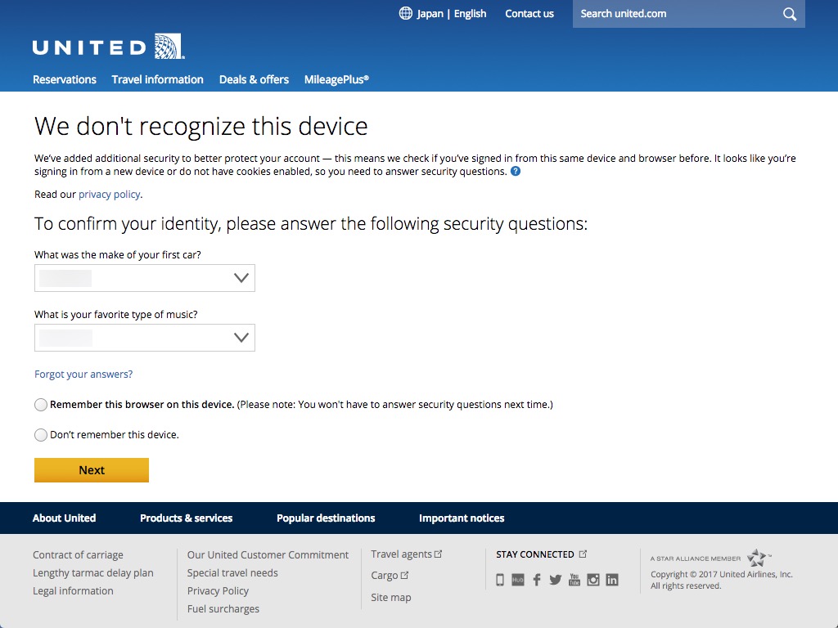Open the Deals & offers menu
The image size is (838, 628).
click(254, 79)
